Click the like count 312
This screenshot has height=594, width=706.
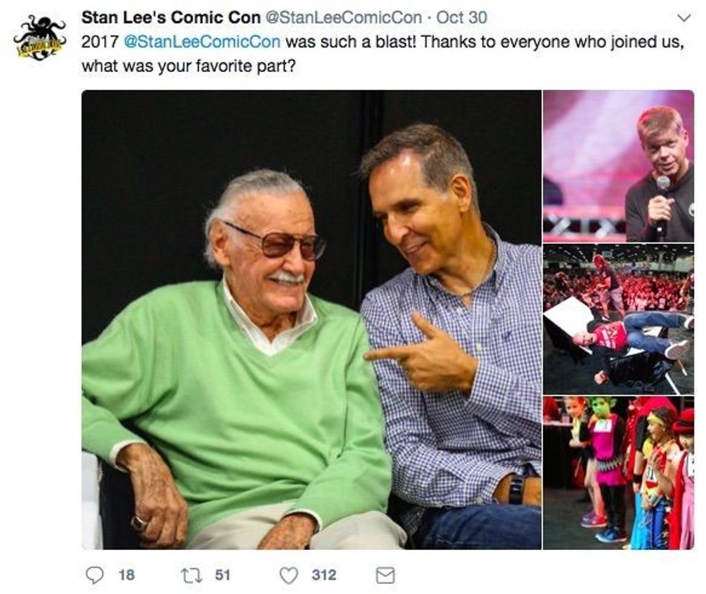[323, 575]
